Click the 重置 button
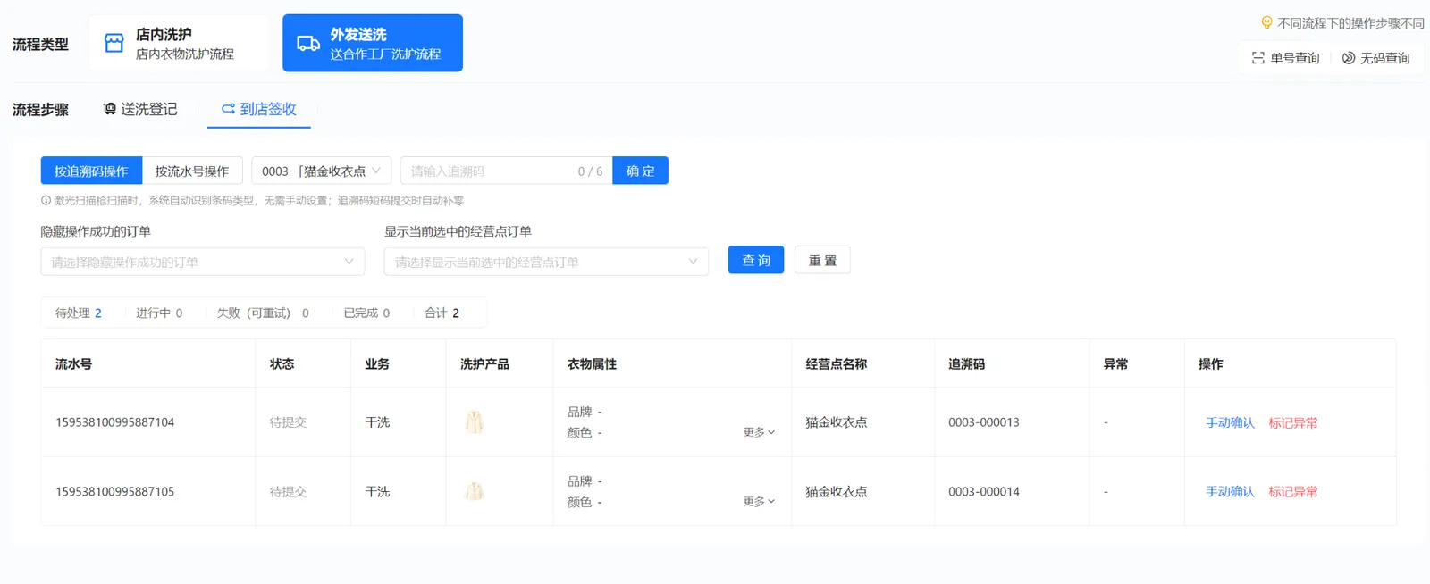 click(822, 260)
